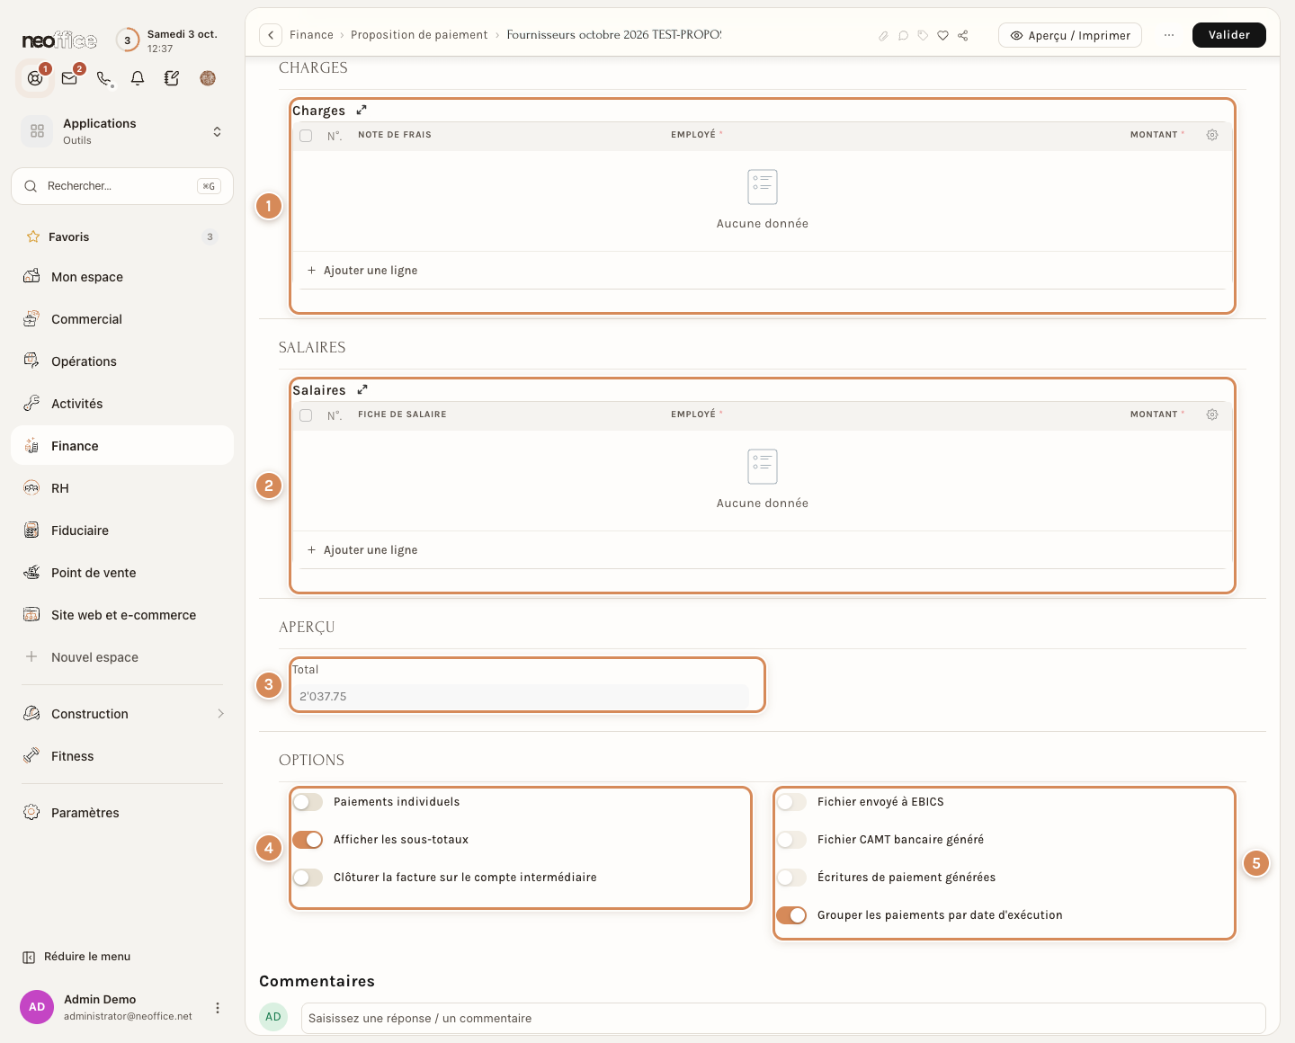This screenshot has height=1043, width=1295.
Task: Click the Rechercher search field
Action: click(122, 186)
